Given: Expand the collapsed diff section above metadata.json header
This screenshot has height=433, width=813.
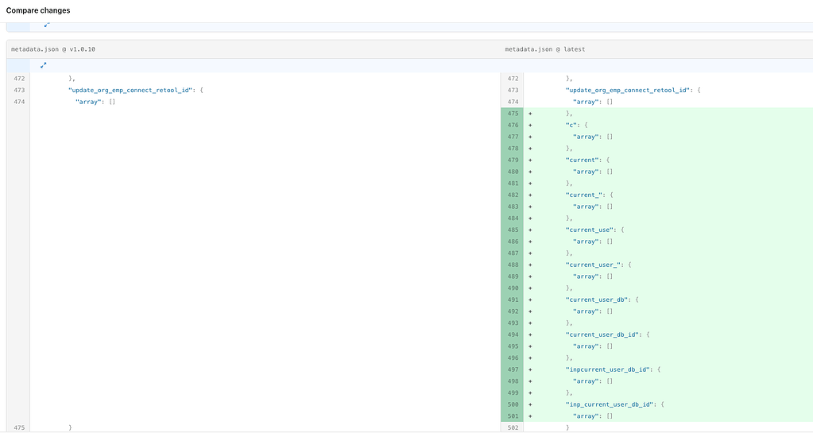Looking at the screenshot, I should pyautogui.click(x=47, y=25).
